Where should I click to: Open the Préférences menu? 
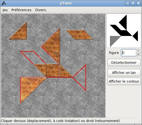click(x=21, y=10)
